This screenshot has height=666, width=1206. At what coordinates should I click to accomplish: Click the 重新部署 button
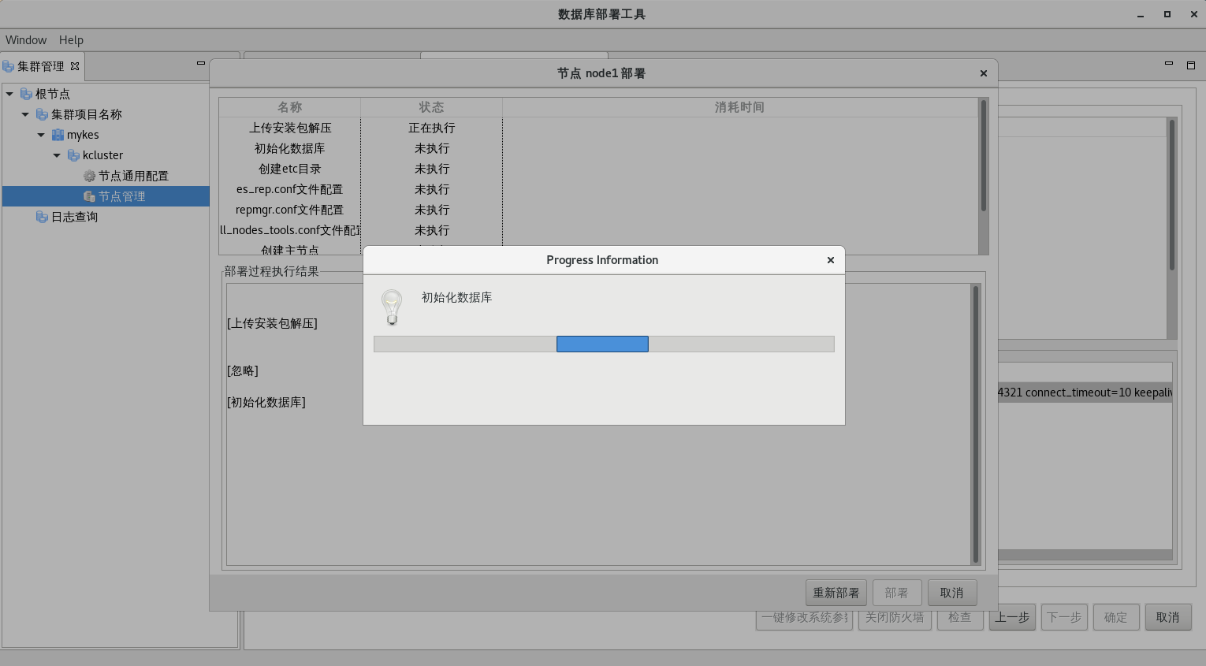[836, 593]
